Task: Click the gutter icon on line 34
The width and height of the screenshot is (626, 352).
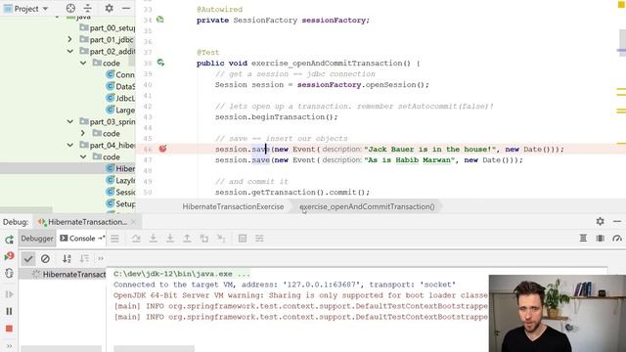Action: tap(160, 20)
